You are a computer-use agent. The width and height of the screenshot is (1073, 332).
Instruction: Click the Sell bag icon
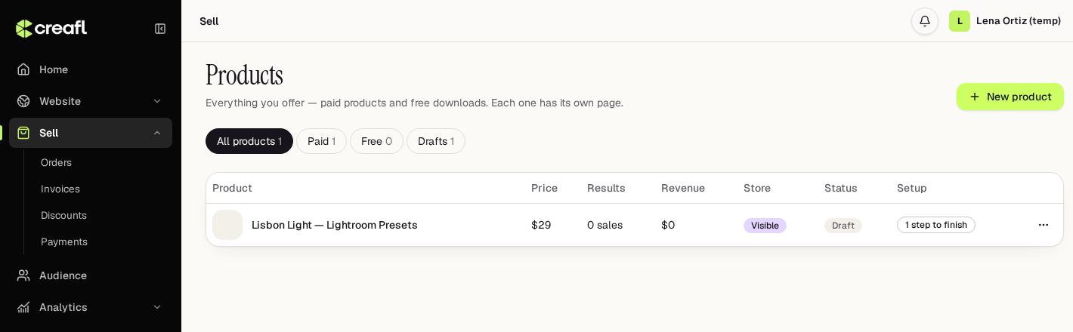tap(23, 133)
